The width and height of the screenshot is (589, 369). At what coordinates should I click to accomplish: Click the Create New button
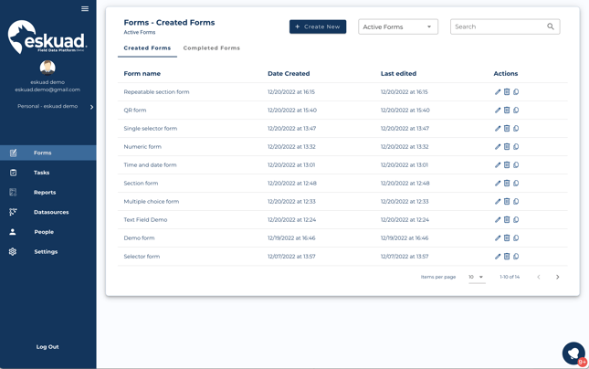pos(318,27)
